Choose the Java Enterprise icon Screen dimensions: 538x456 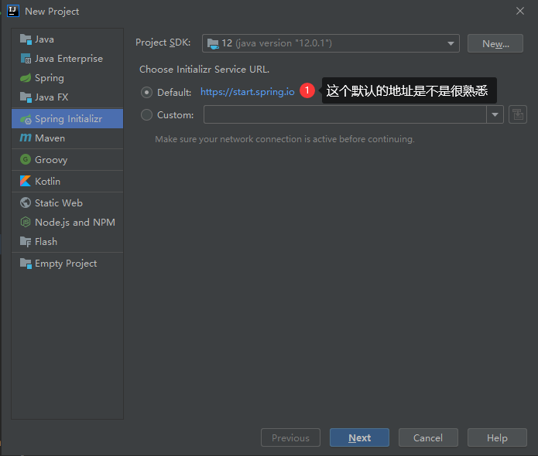click(x=26, y=59)
